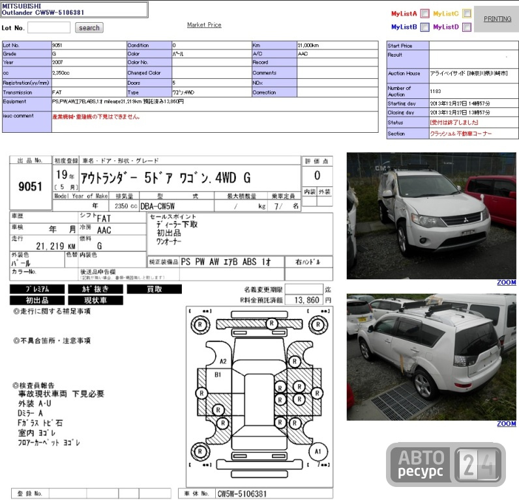Screen dimensions: 519x500
Task: Click the 21,219 KM mileage on sheet
Action: [55, 246]
